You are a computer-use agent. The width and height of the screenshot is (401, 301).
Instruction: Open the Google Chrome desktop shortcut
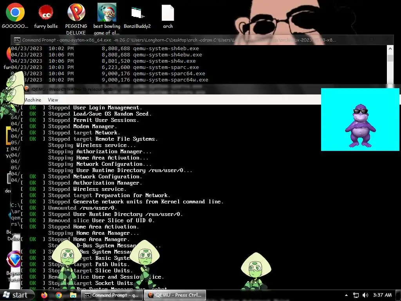pos(15,16)
